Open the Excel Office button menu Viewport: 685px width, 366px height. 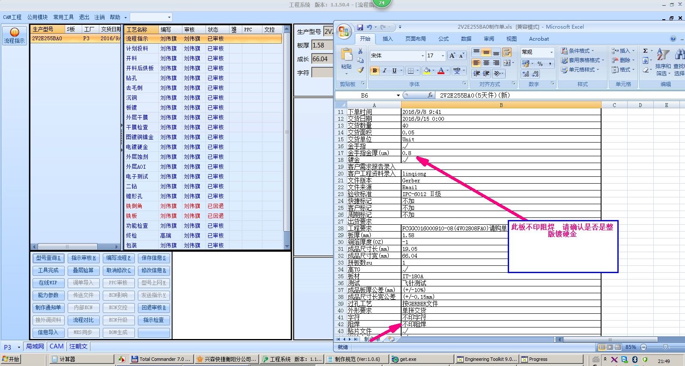click(343, 32)
